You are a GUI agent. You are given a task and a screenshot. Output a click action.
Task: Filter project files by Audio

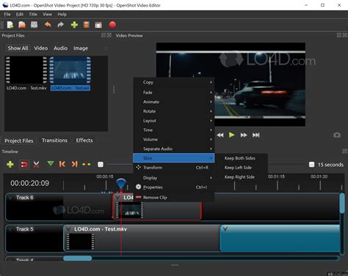[61, 48]
